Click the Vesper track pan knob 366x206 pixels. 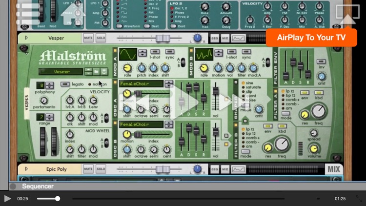pos(198,38)
